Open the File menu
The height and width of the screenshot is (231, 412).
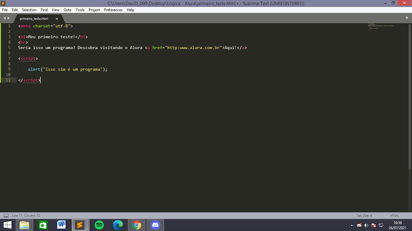click(x=5, y=10)
